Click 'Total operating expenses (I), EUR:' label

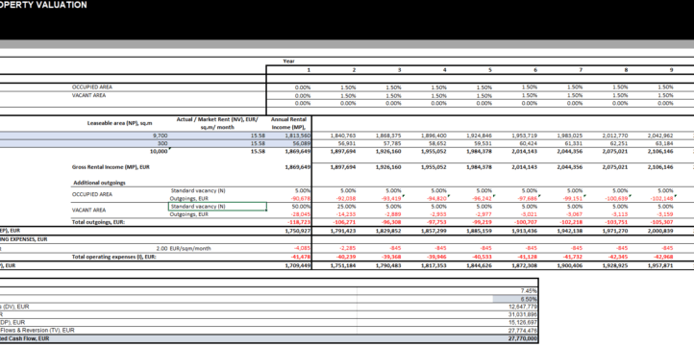point(114,257)
